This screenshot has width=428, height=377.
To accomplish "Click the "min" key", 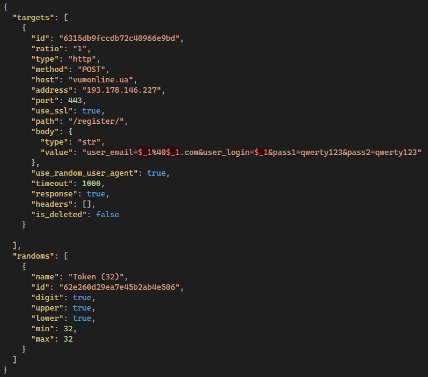I will click(43, 328).
